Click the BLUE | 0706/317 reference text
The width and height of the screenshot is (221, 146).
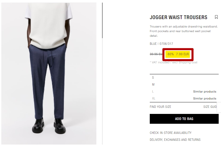pos(161,44)
